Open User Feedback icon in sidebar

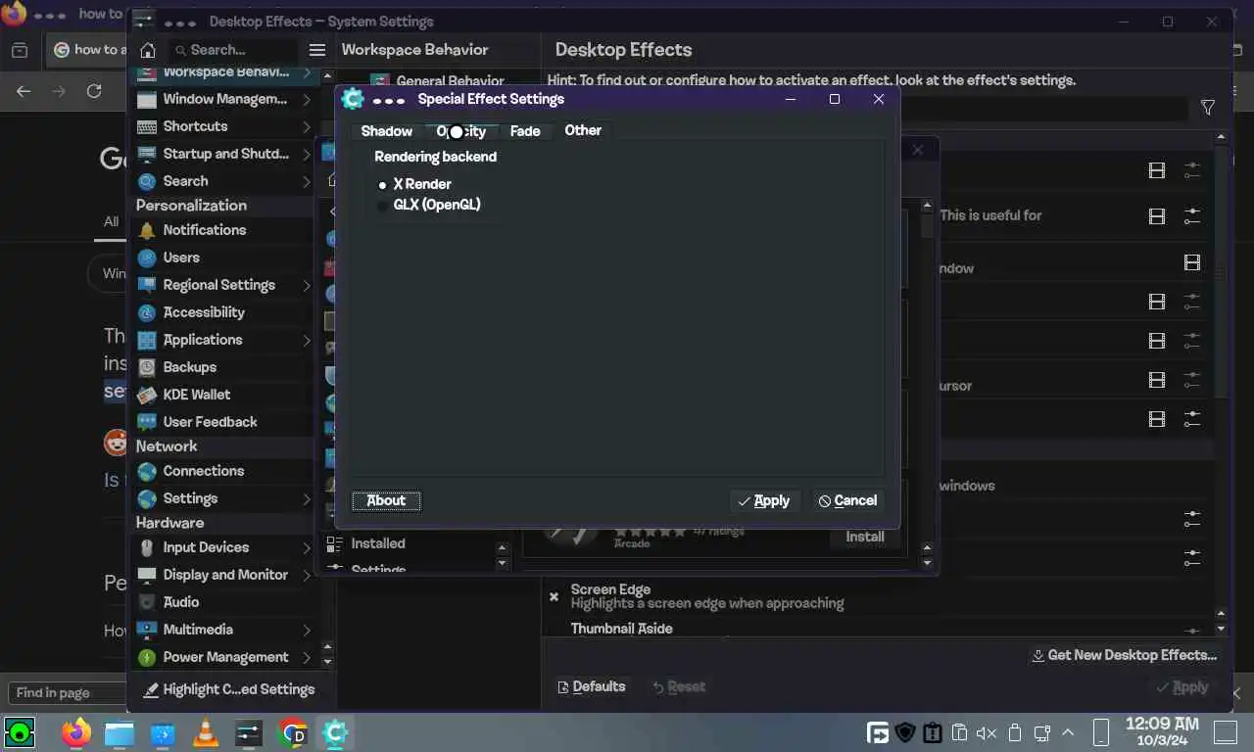(x=147, y=422)
